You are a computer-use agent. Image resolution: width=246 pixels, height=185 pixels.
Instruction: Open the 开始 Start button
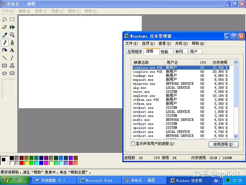15,180
